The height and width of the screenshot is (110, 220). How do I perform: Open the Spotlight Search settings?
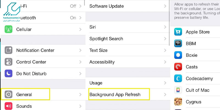(106, 39)
